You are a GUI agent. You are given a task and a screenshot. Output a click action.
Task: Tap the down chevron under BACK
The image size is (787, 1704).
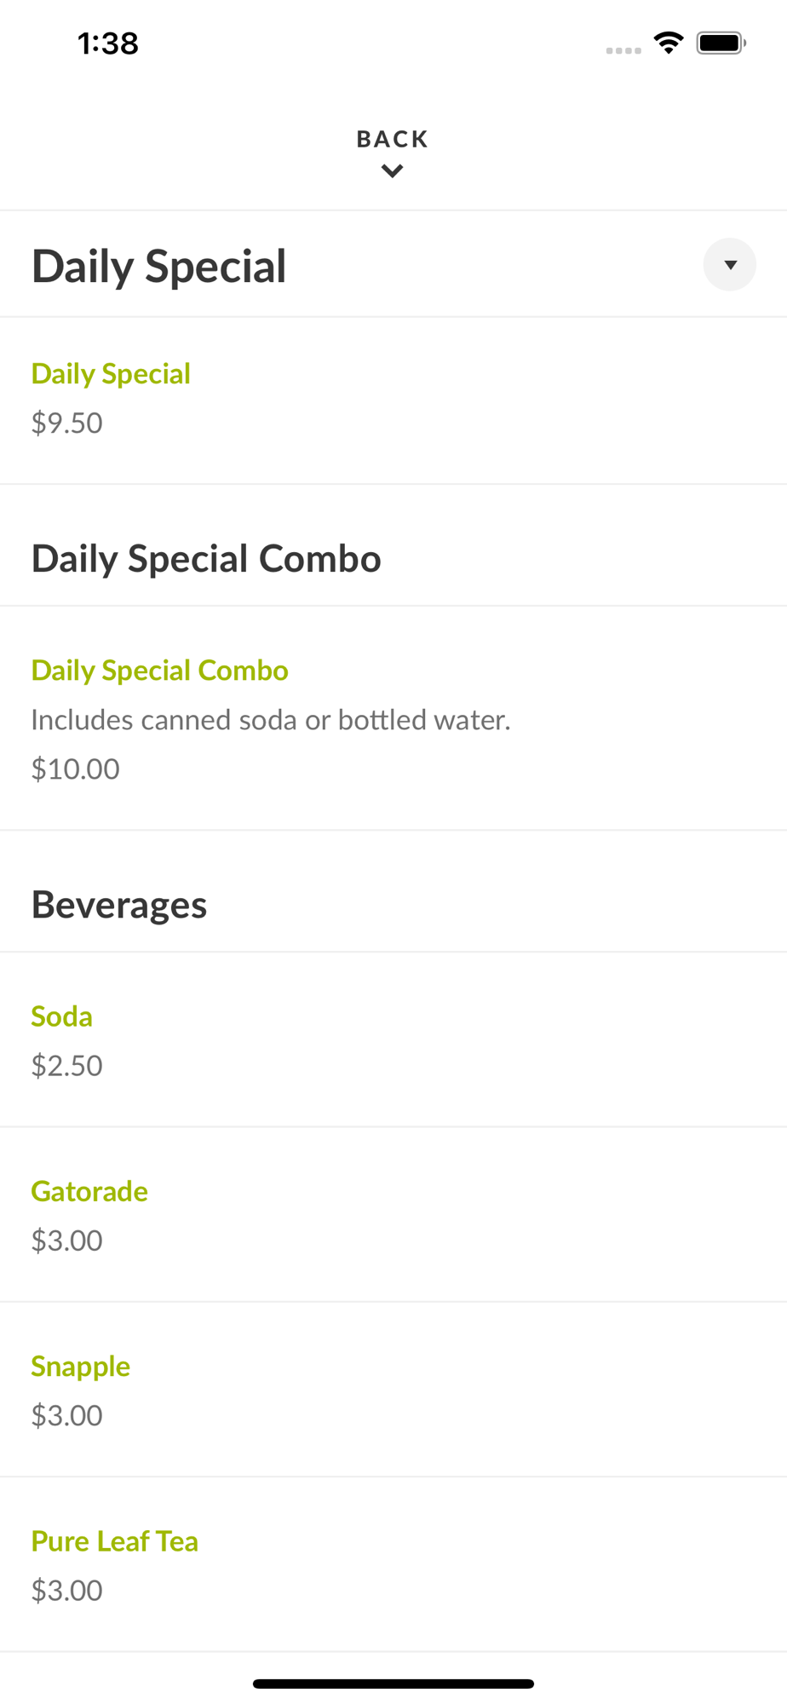[x=392, y=171]
